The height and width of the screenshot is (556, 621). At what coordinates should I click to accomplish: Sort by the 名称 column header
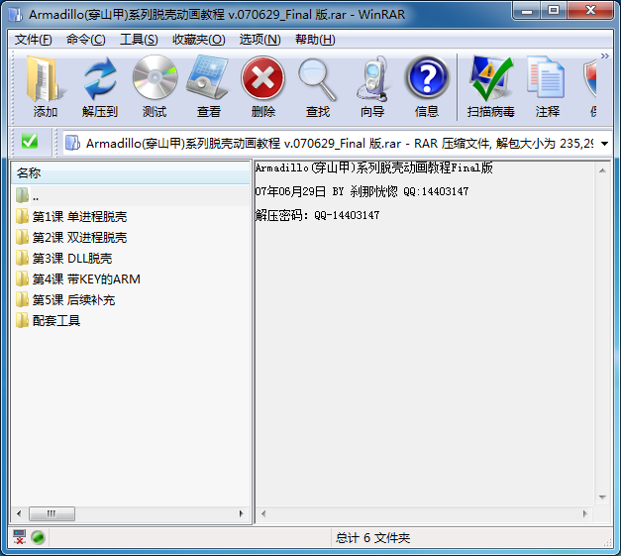tap(131, 173)
